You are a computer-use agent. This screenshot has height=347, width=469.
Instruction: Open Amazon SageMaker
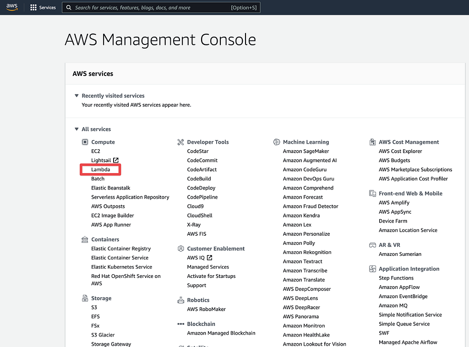pyautogui.click(x=306, y=151)
